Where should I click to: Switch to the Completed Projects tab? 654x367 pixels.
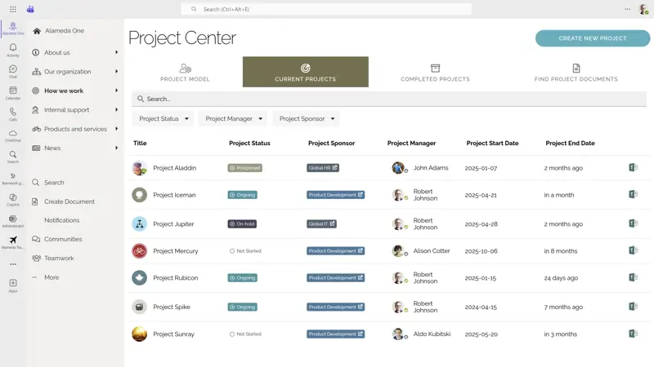click(x=435, y=72)
